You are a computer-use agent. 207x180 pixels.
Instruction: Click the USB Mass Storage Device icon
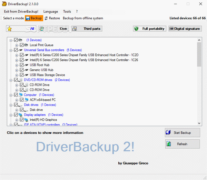pos(26,75)
